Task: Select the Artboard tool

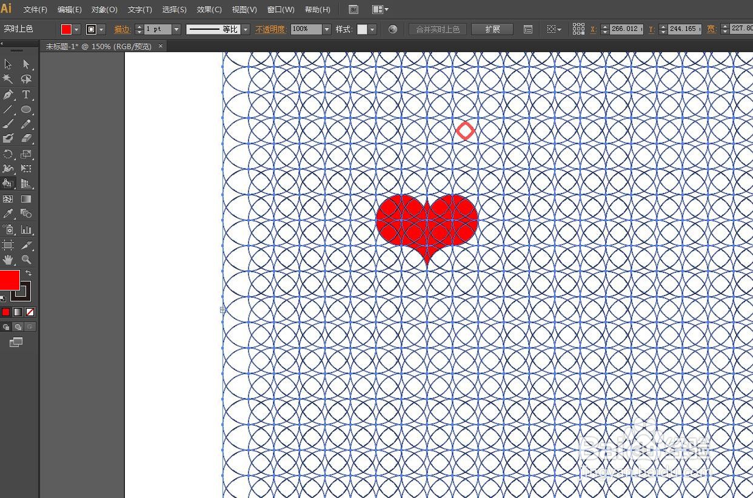Action: (x=8, y=245)
